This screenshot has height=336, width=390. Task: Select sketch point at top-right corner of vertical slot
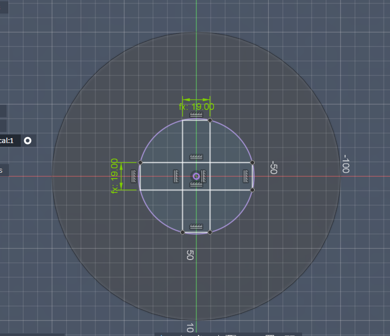[x=210, y=120]
